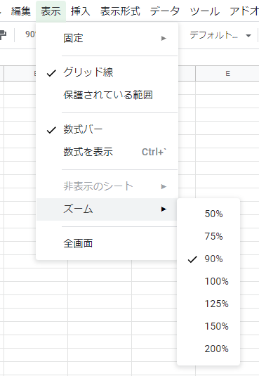
Task: Toggle the 数式バー checkmark option
Action: click(107, 129)
